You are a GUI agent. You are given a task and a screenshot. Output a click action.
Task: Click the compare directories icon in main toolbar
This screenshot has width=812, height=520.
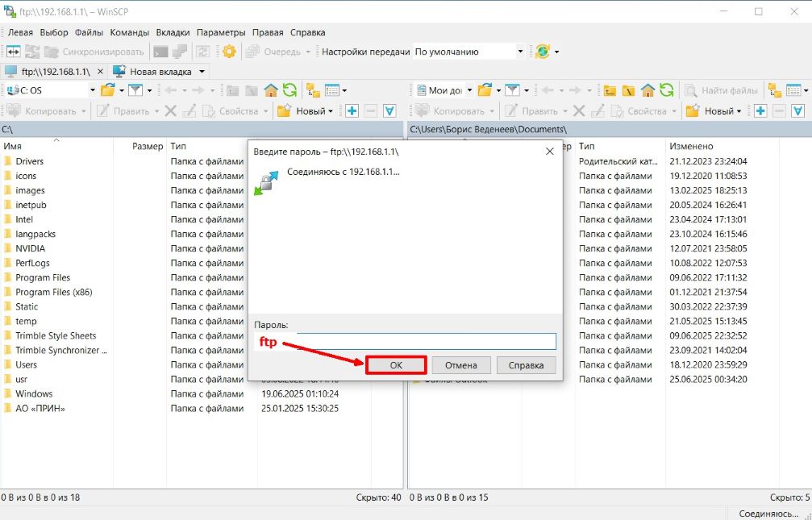[15, 52]
